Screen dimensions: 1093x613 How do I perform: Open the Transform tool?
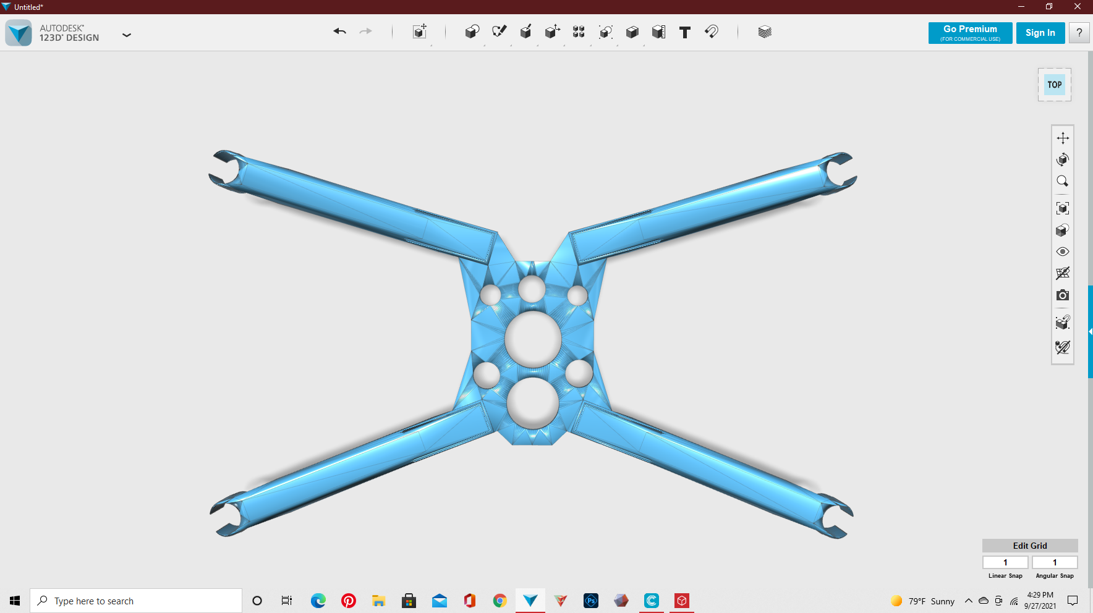[420, 32]
